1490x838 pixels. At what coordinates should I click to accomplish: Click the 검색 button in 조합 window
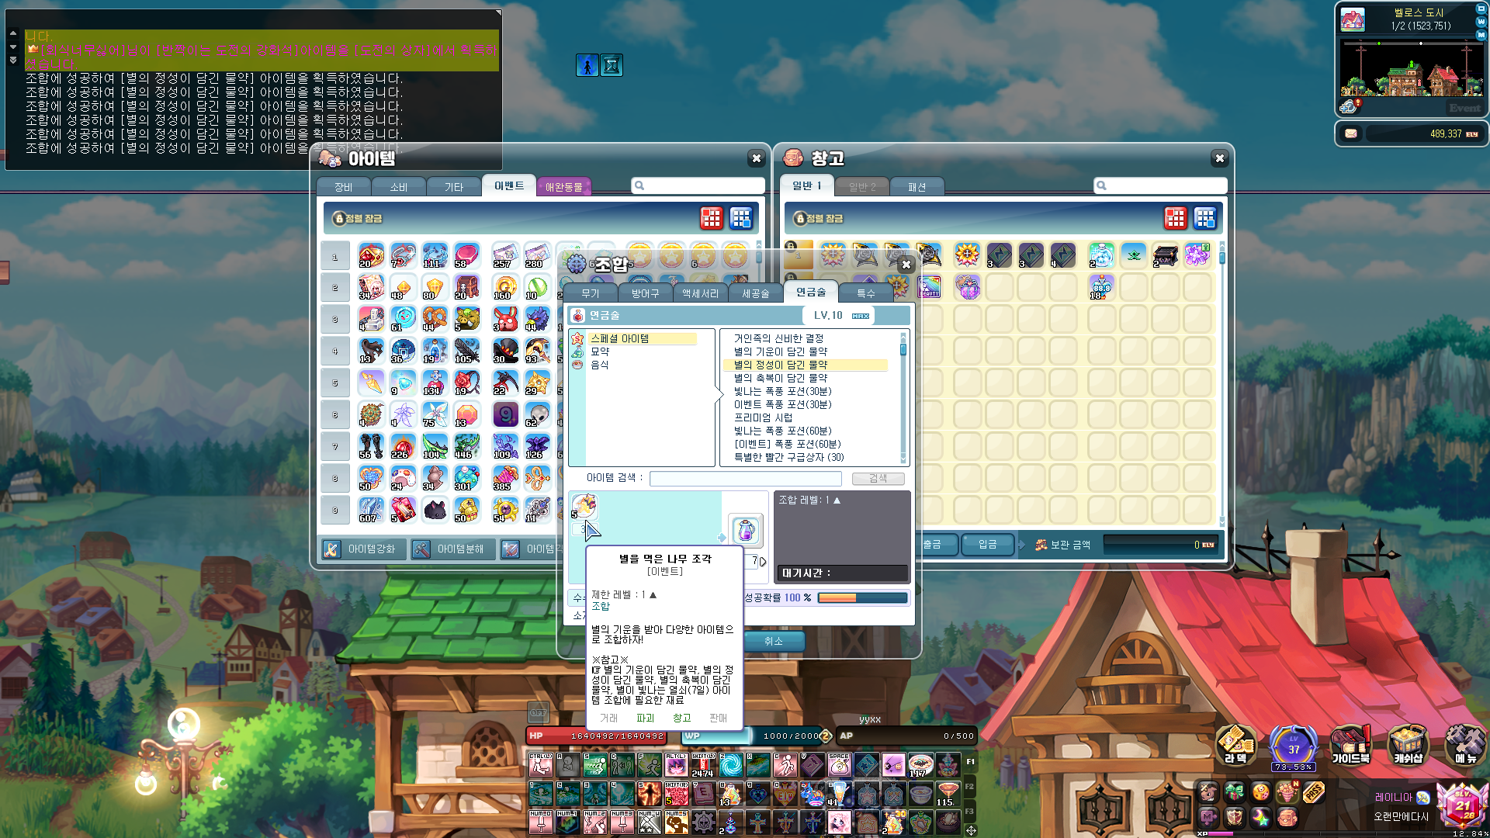[x=878, y=479]
